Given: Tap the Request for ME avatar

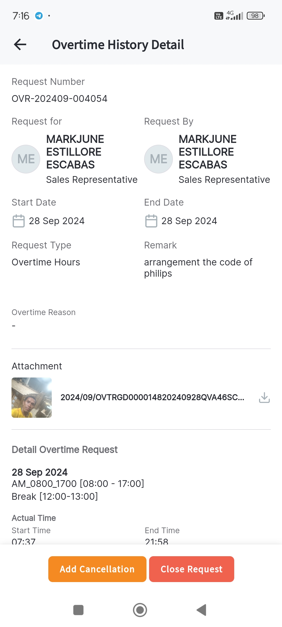Looking at the screenshot, I should pos(26,159).
